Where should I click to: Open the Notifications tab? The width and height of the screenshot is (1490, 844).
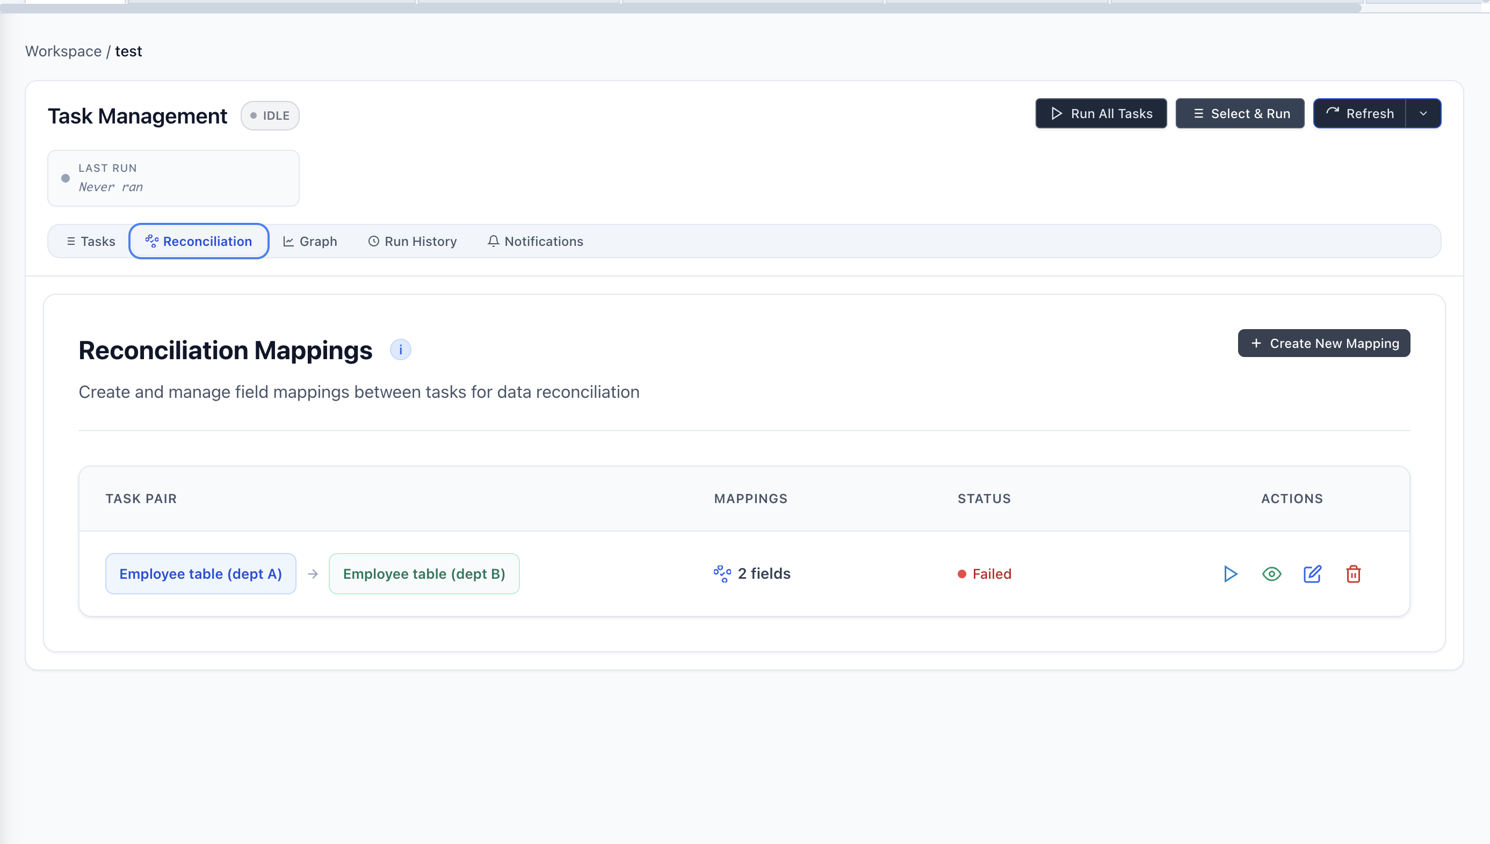point(535,241)
